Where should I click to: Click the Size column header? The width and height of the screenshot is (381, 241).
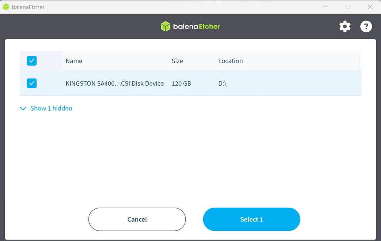point(177,61)
